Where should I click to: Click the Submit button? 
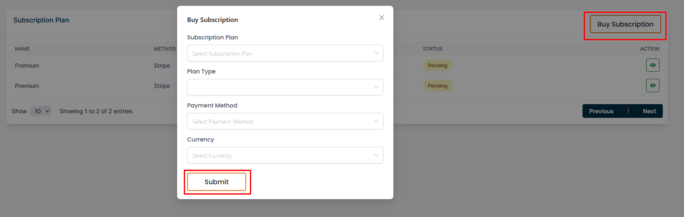217,182
